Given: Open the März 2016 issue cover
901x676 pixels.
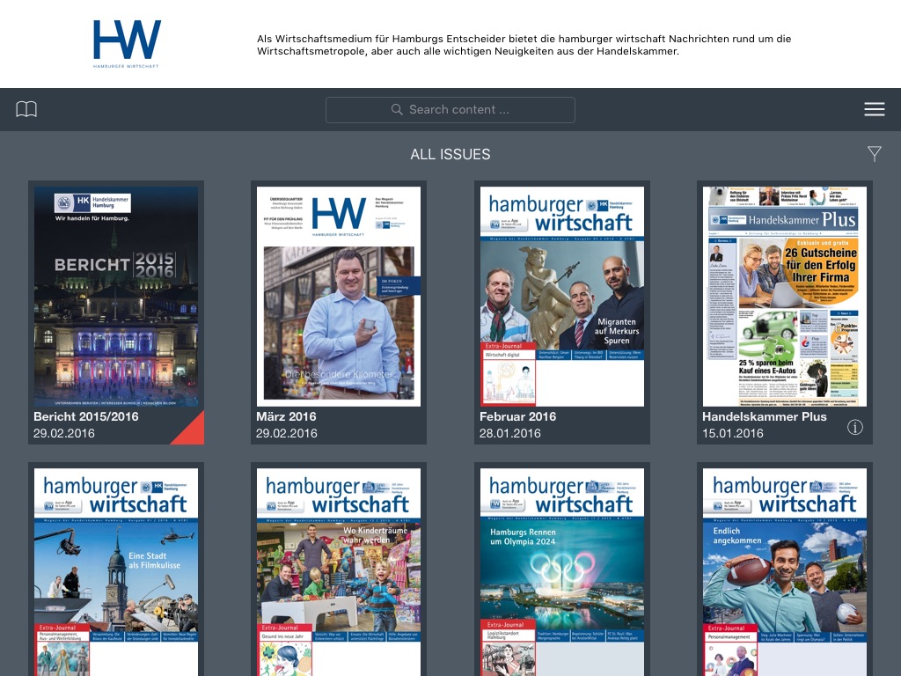Looking at the screenshot, I should (x=339, y=296).
